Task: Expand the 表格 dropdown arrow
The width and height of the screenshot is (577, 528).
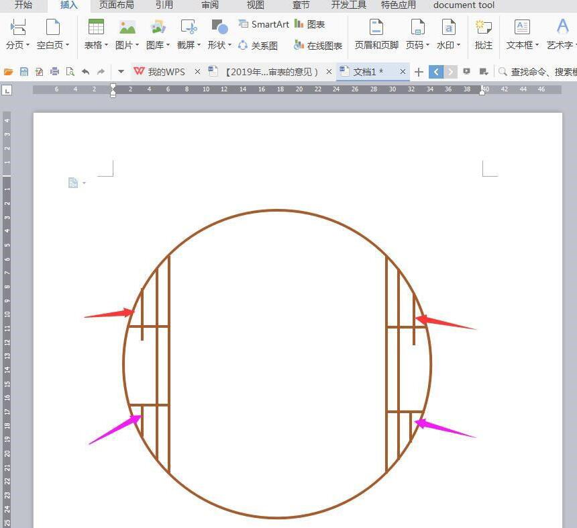Action: click(107, 45)
